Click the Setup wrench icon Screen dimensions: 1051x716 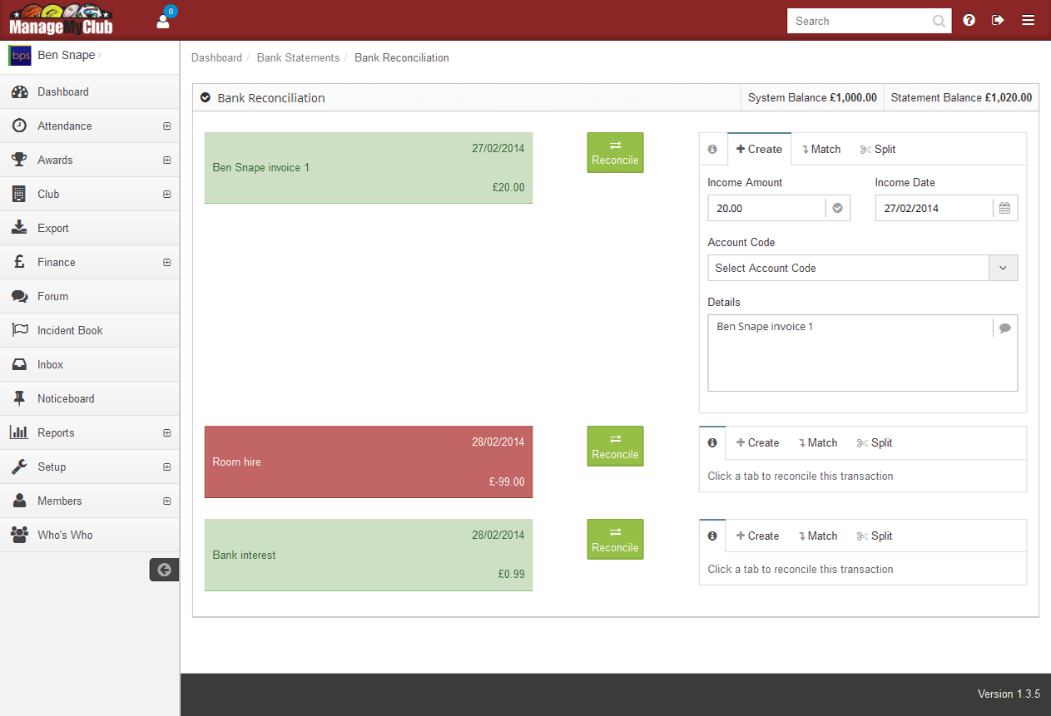coord(19,467)
